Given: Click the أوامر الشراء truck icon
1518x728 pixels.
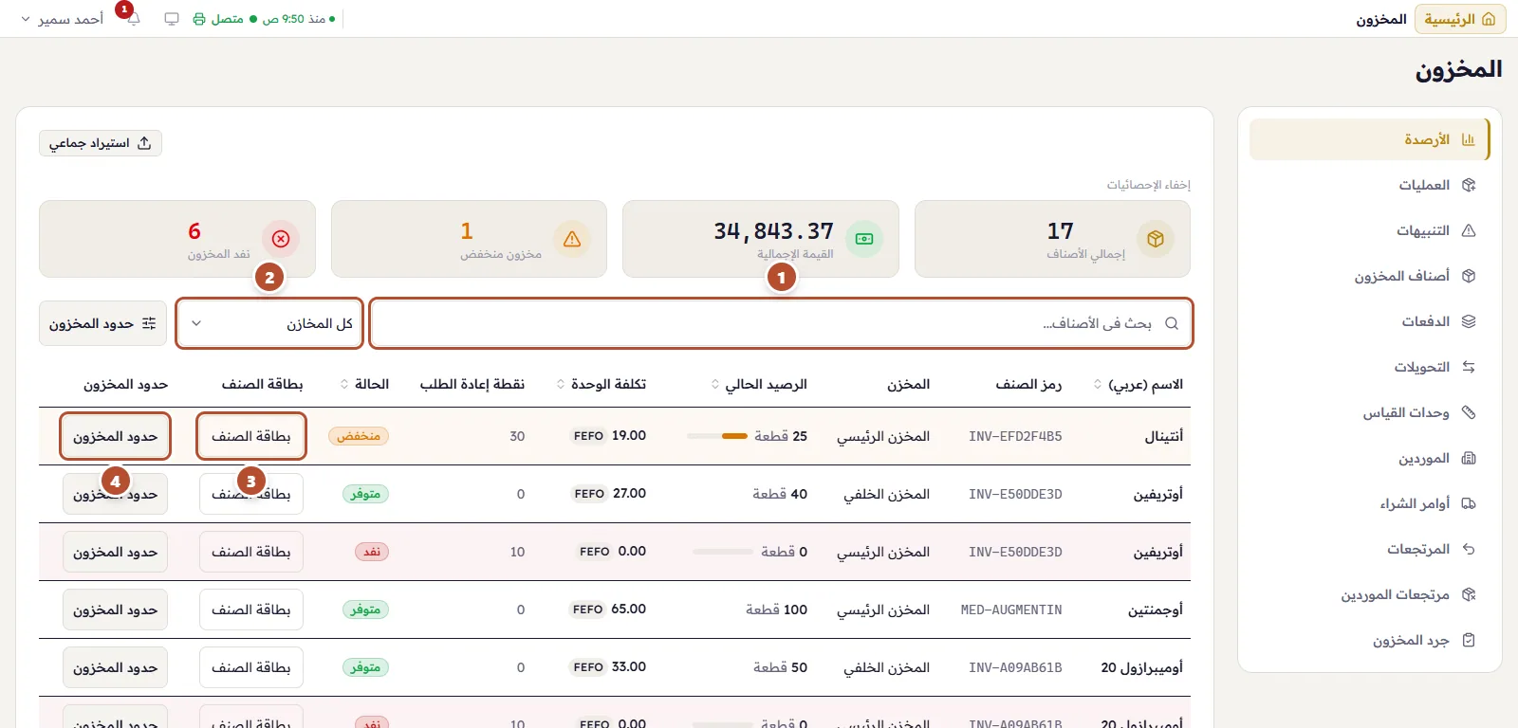Looking at the screenshot, I should [1469, 503].
